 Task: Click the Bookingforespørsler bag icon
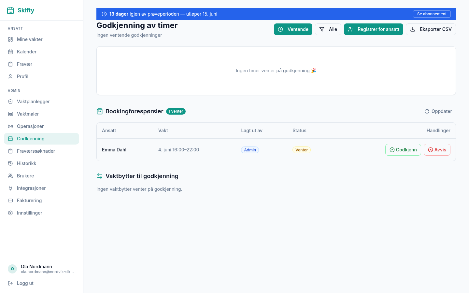tap(100, 111)
